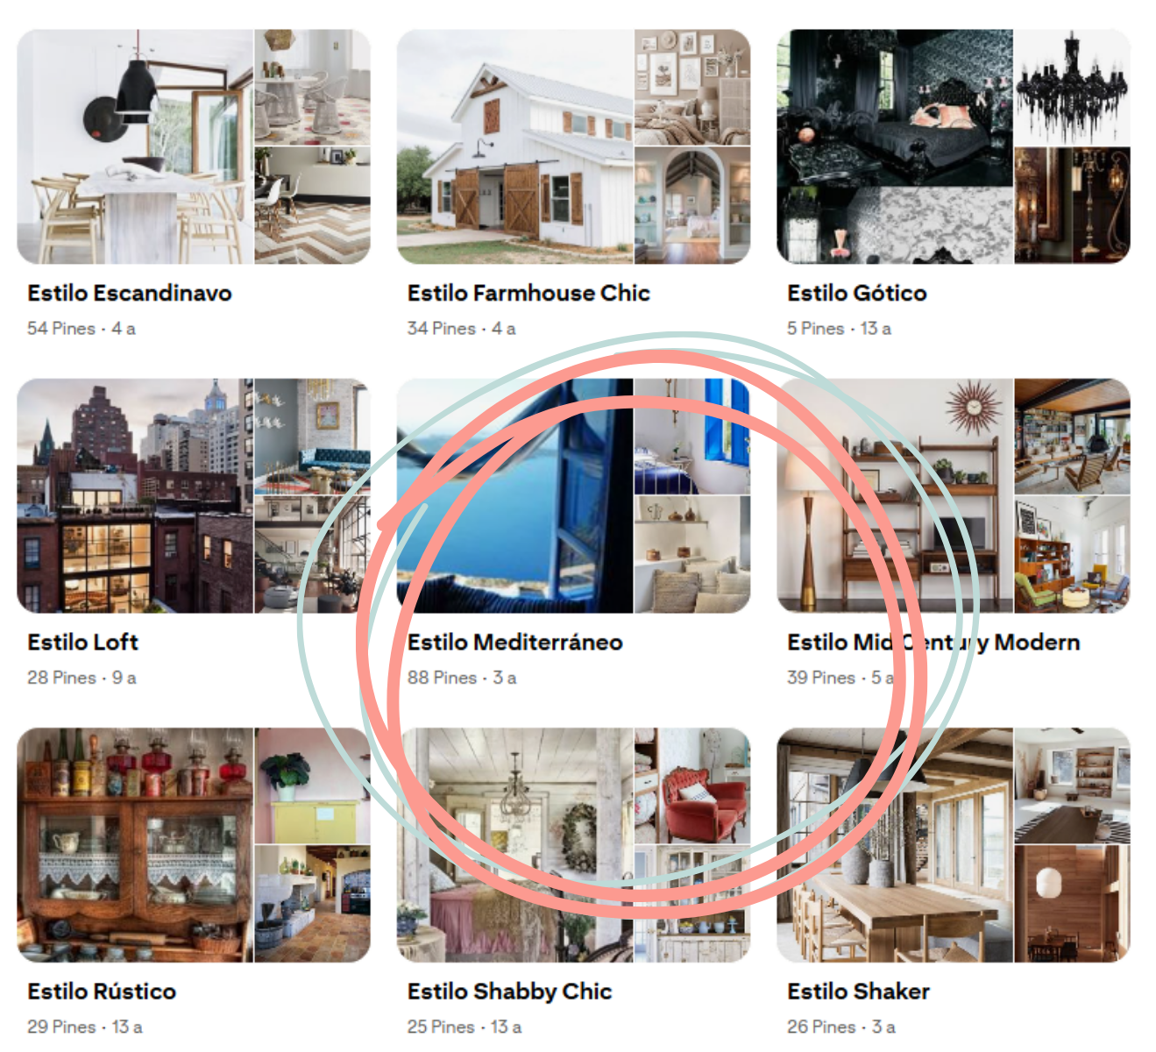
Task: Open the Estilo Mediterráneo blue sea image
Action: point(515,495)
